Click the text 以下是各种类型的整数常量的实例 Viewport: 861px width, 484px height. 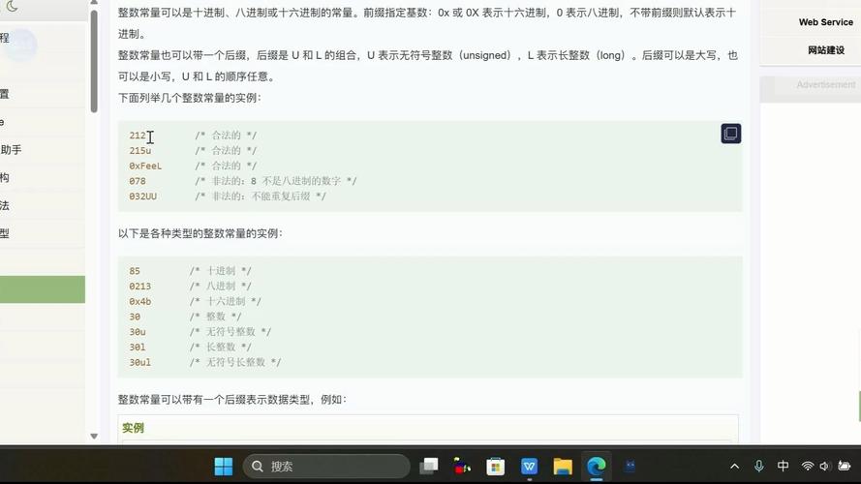click(x=199, y=233)
